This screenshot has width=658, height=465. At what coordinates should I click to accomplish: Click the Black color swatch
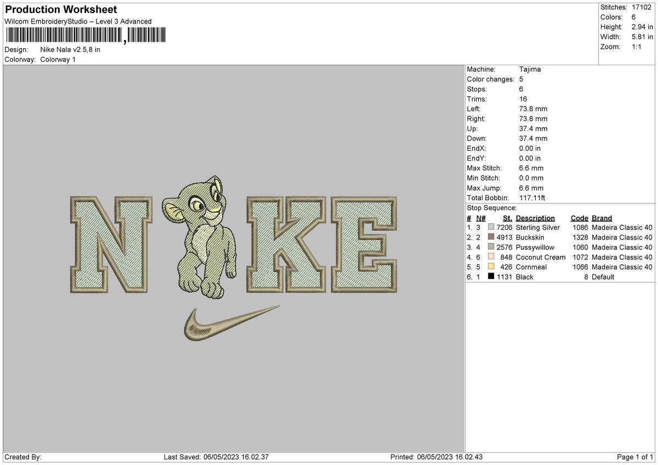tap(491, 277)
